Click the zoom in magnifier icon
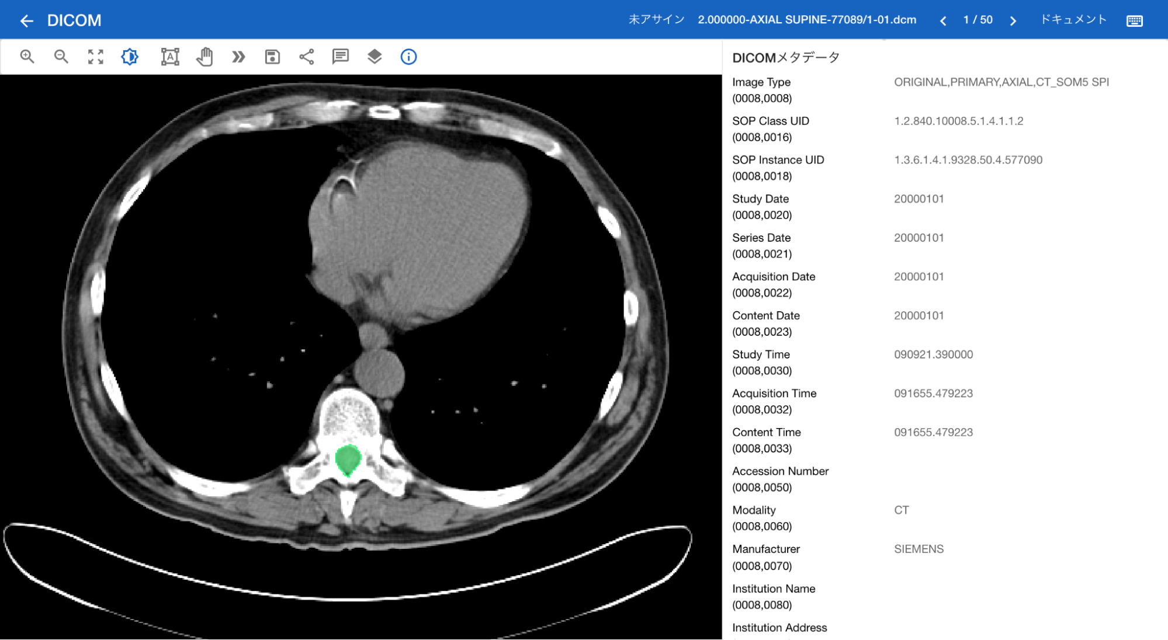 27,57
